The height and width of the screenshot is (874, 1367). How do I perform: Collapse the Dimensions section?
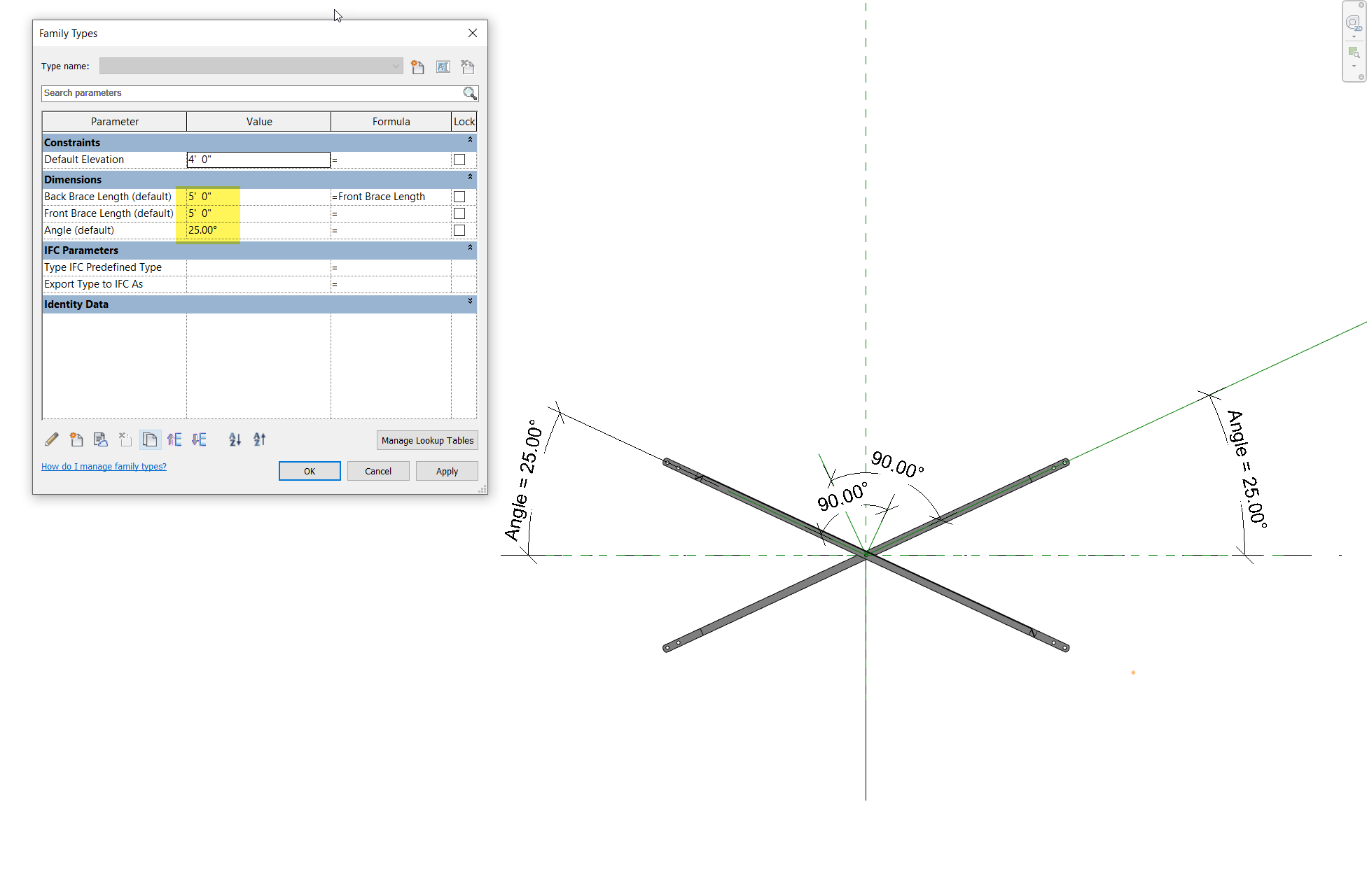click(x=470, y=178)
